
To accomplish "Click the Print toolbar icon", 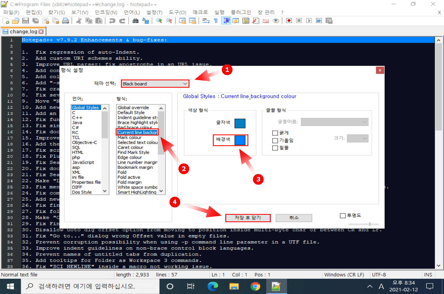I will (66, 21).
